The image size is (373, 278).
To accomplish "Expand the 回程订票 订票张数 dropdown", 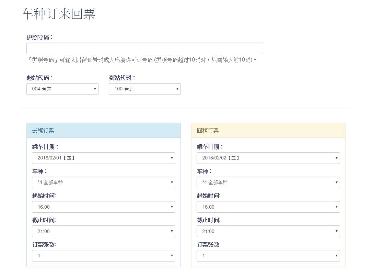I will (268, 256).
